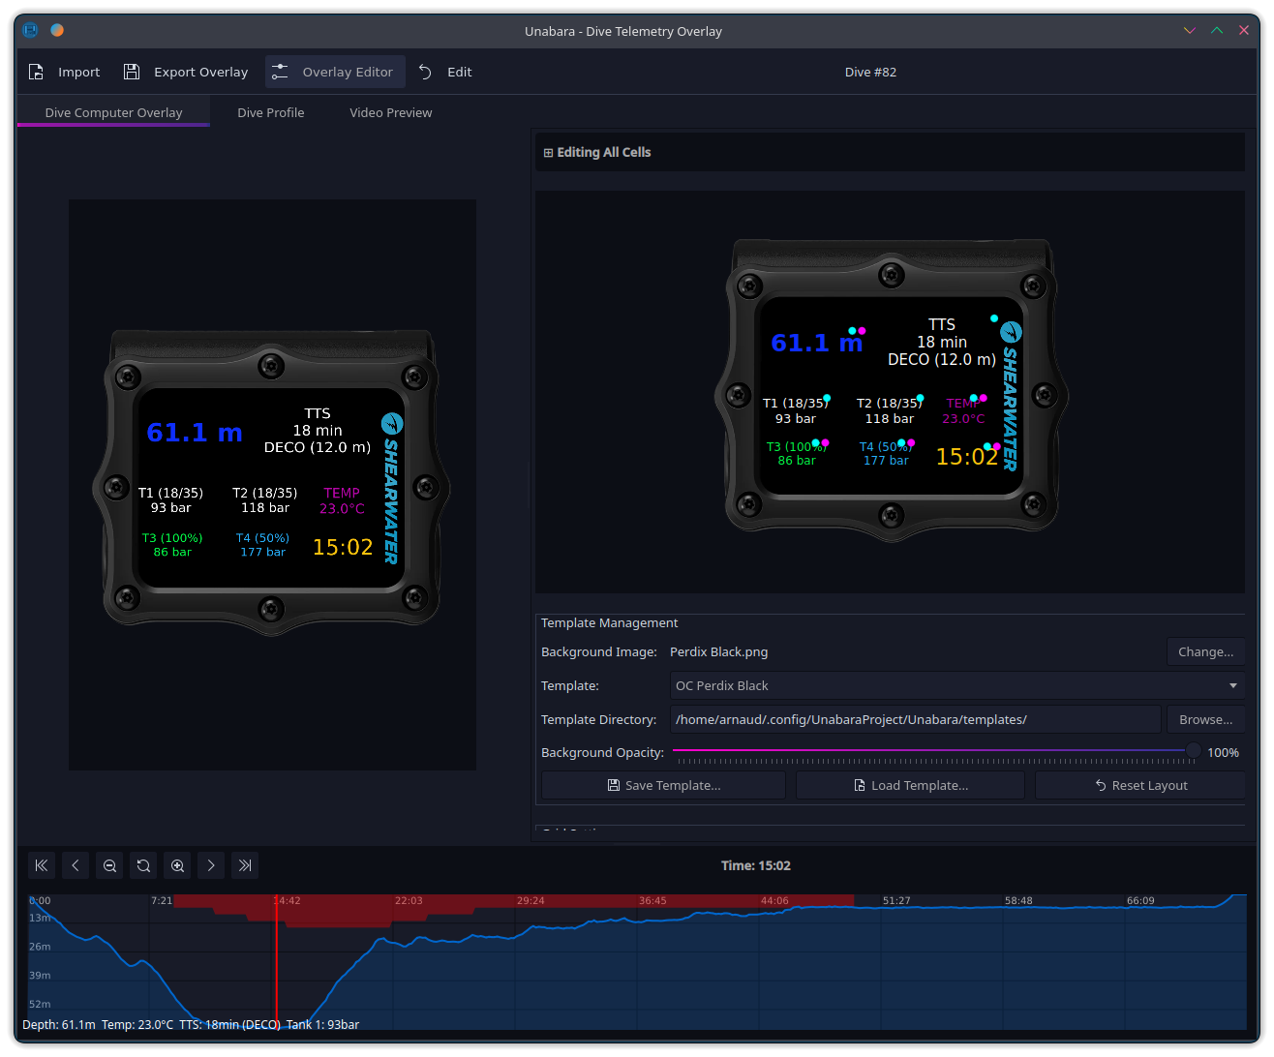Select the 61.1 m depth cell in editor
The image size is (1274, 1057).
click(x=816, y=343)
